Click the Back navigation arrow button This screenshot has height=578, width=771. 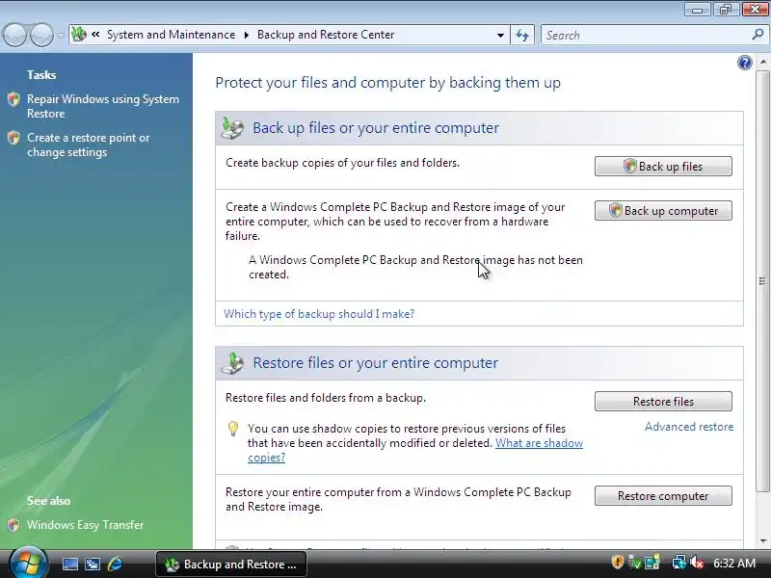tap(14, 35)
